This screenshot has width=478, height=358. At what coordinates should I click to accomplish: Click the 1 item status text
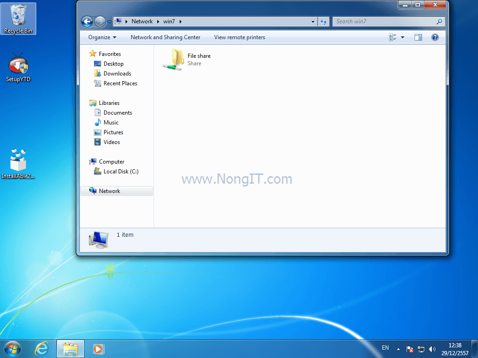click(125, 235)
